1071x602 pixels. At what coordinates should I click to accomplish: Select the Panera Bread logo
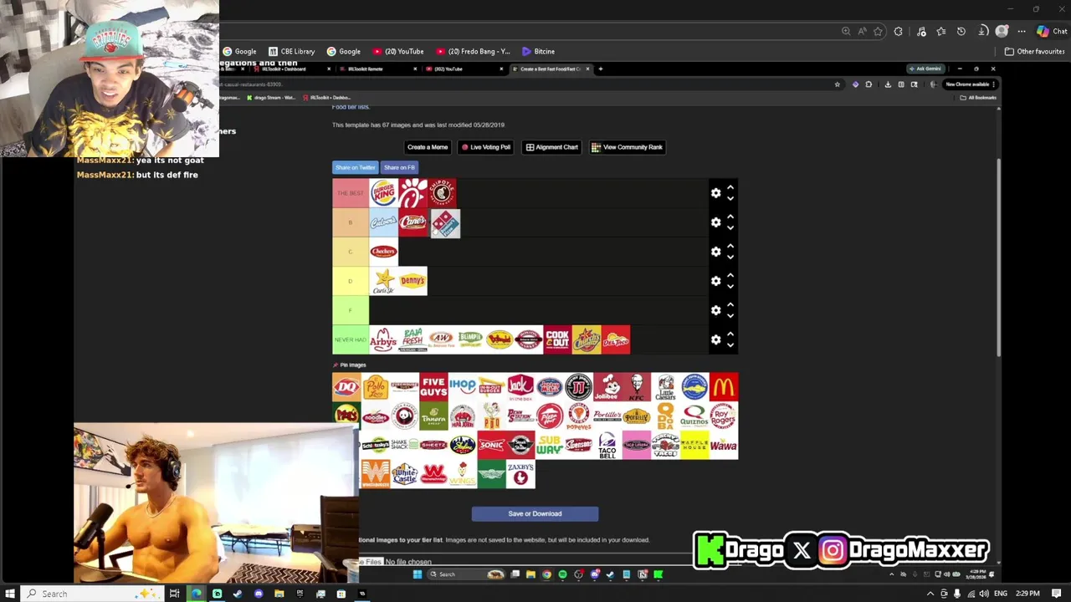[433, 416]
